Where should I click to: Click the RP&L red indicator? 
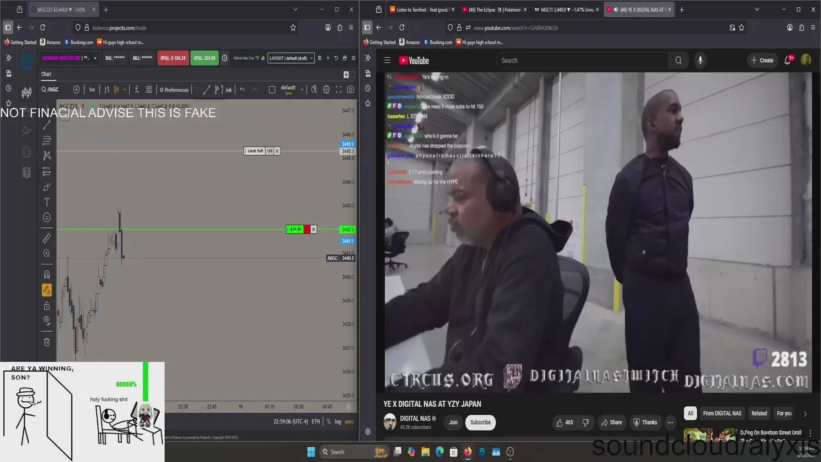pos(173,58)
